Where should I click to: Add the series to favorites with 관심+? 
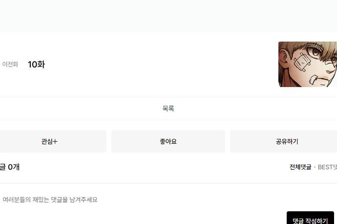pos(50,141)
